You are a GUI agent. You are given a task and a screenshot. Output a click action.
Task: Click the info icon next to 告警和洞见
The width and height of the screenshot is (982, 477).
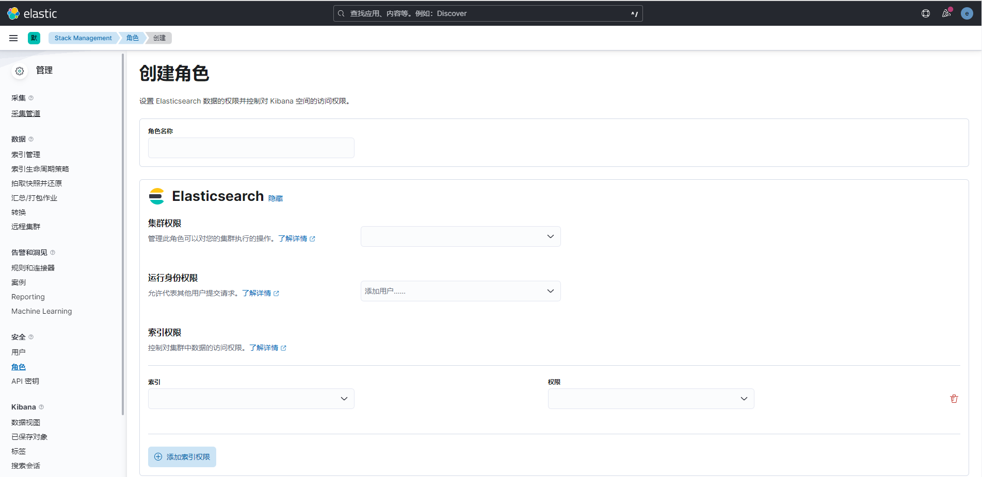tap(53, 252)
